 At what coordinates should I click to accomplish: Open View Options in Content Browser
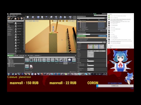click(x=73, y=72)
